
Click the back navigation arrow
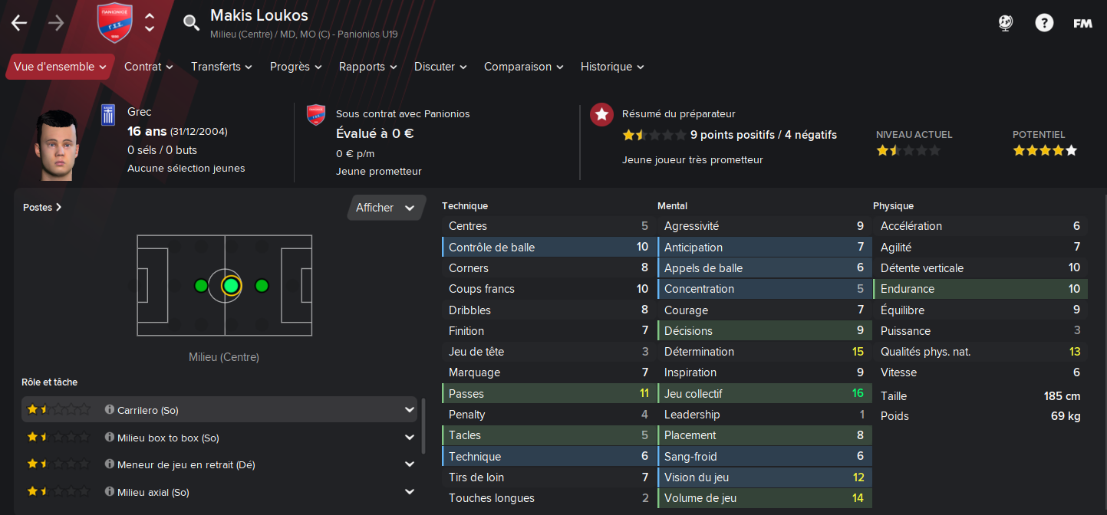(19, 23)
